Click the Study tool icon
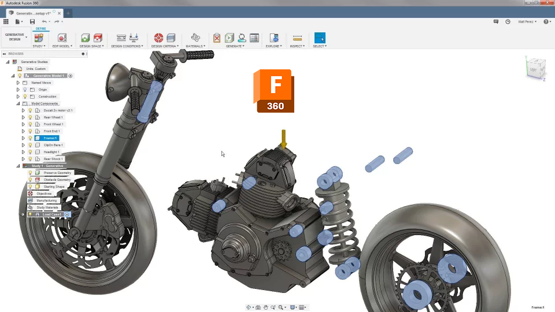This screenshot has height=312, width=555. point(39,38)
